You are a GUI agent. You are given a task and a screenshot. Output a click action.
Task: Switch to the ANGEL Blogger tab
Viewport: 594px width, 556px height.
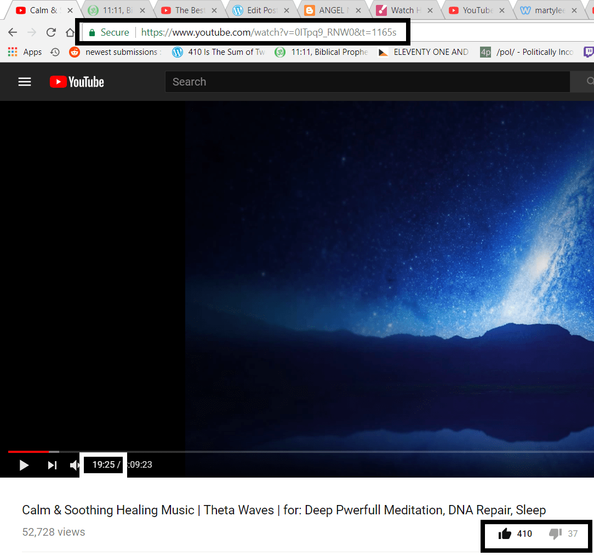click(x=329, y=10)
